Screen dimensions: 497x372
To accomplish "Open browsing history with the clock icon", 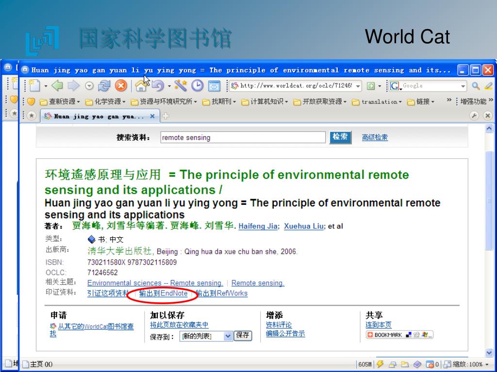I will tap(197, 85).
